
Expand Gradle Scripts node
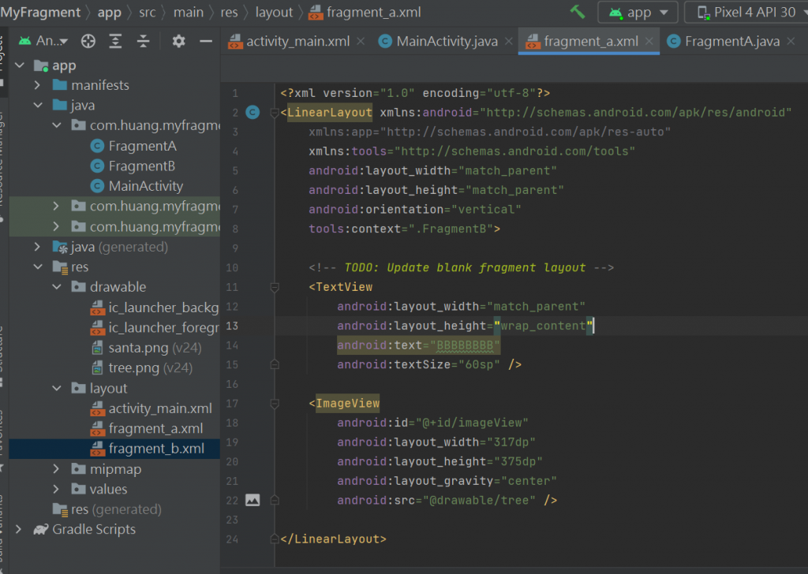[x=19, y=529]
